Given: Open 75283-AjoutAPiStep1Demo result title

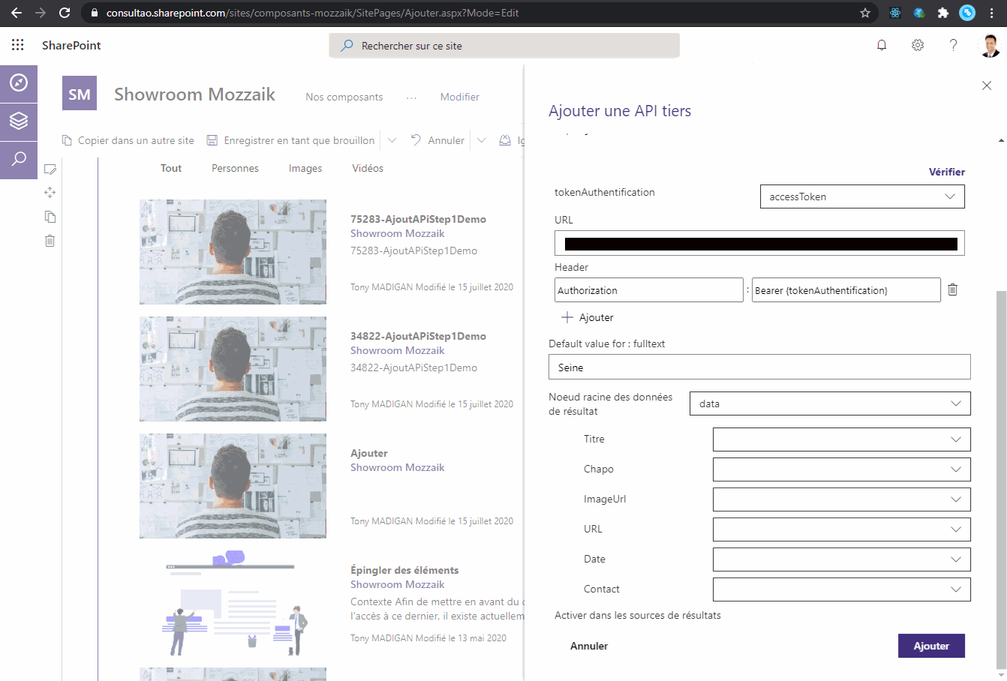Looking at the screenshot, I should click(x=418, y=219).
